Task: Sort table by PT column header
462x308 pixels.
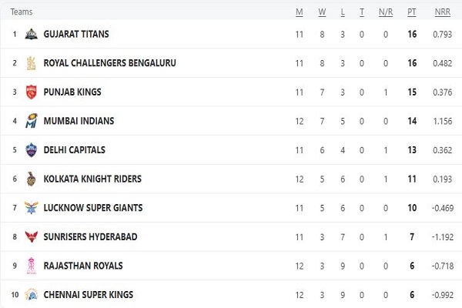Action: coord(412,12)
